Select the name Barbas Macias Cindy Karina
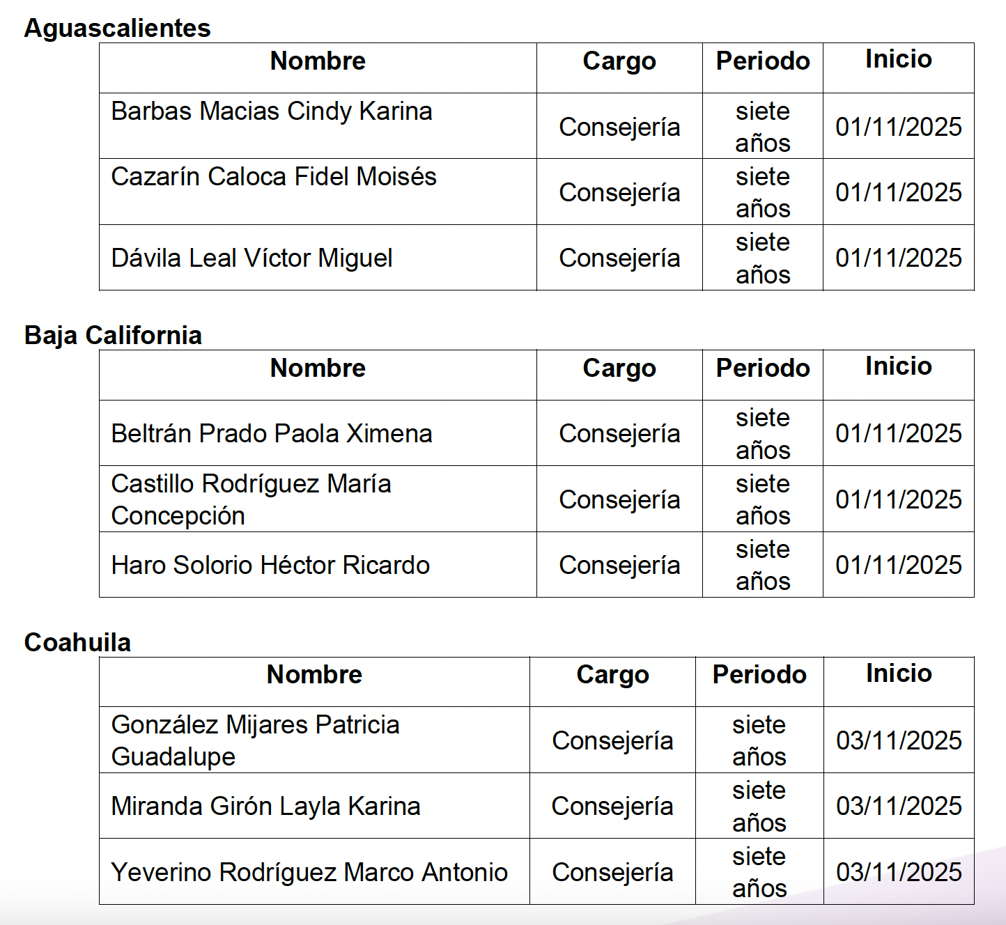Image resolution: width=1006 pixels, height=925 pixels. click(272, 111)
